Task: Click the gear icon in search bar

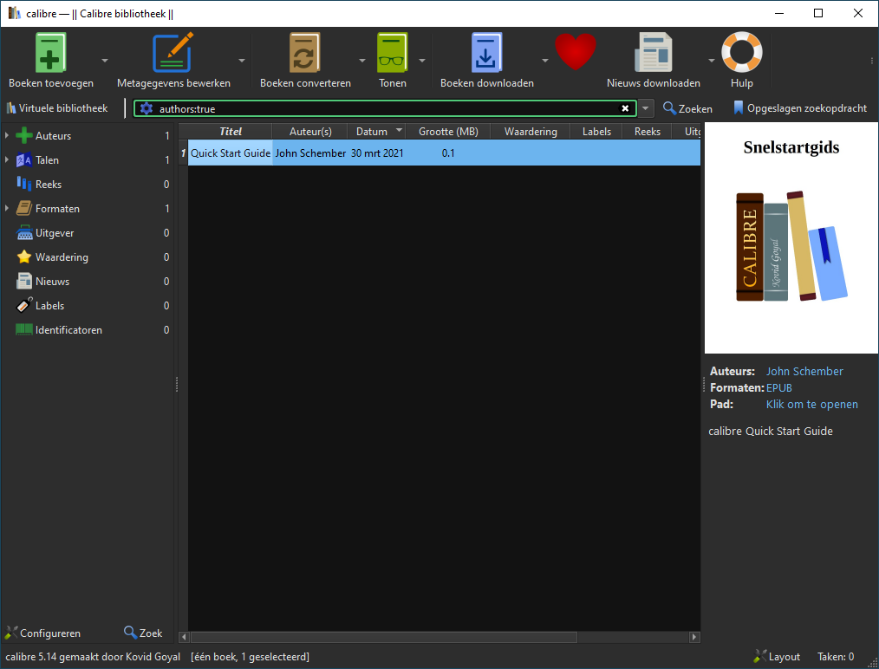Action: point(146,108)
